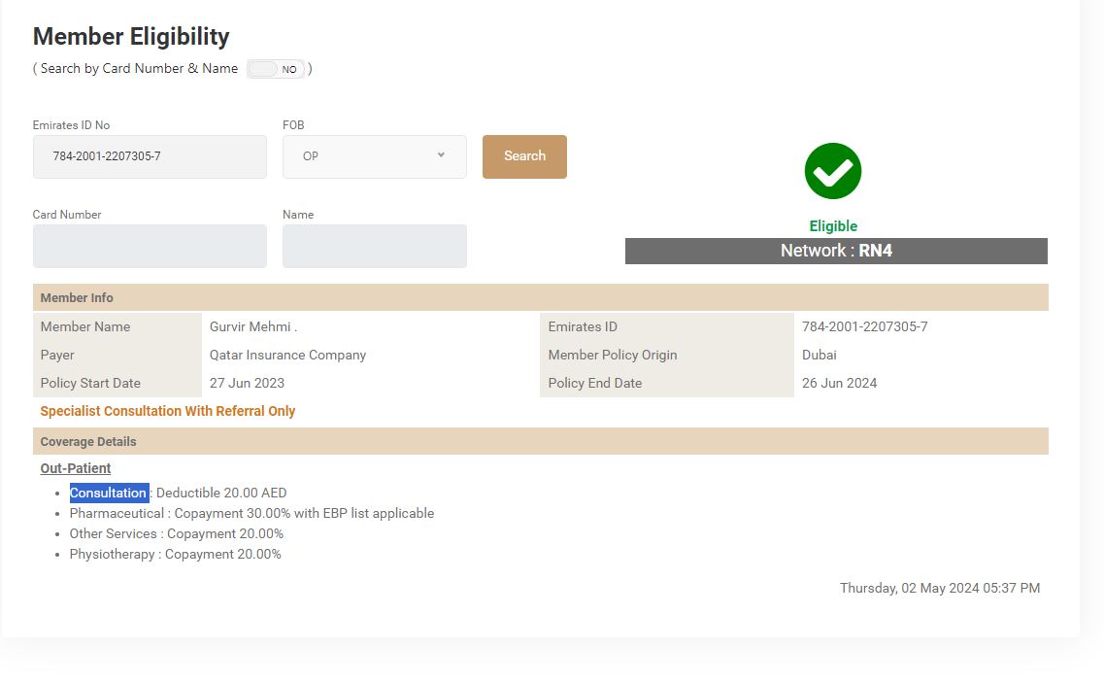The image size is (1104, 682).
Task: Click the Network : RN4 banner
Action: pos(836,251)
